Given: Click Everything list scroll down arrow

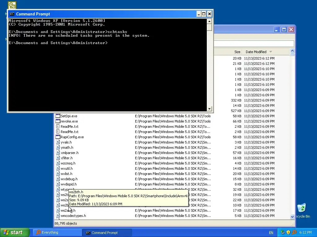Looking at the screenshot, I should click(x=292, y=217).
